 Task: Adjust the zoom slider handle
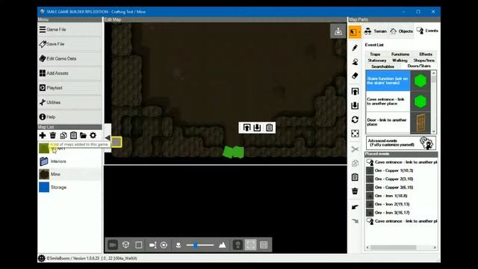[x=196, y=245]
